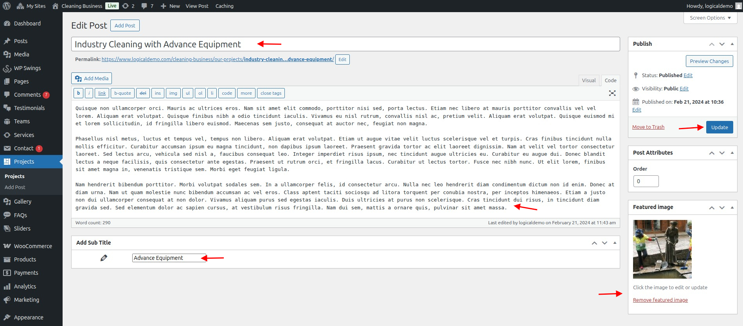Insert image using img toolbar button

(x=173, y=93)
